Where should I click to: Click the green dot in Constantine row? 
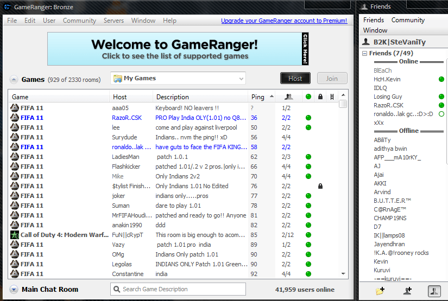308,274
